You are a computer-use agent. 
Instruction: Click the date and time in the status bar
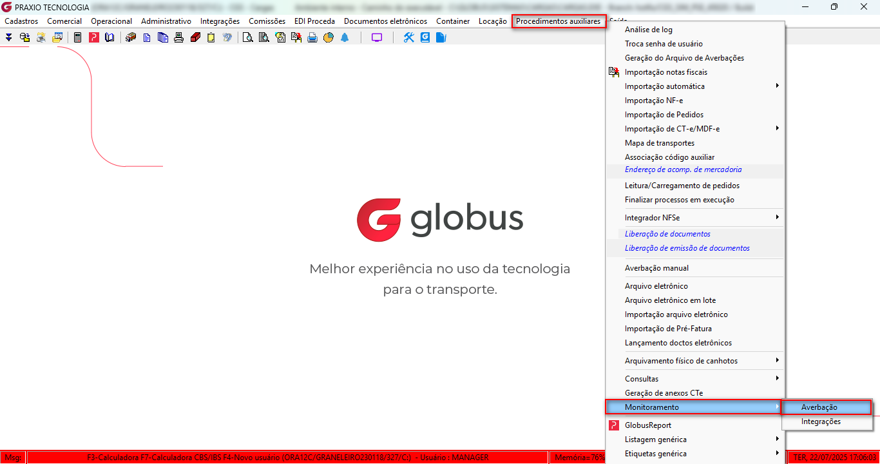pos(835,458)
